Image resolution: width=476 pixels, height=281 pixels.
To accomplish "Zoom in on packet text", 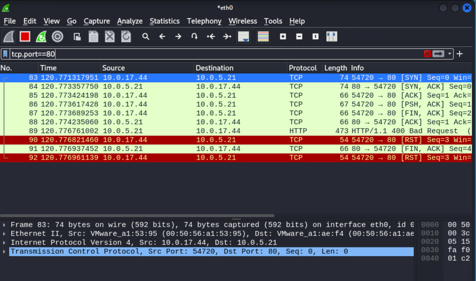I will click(283, 37).
